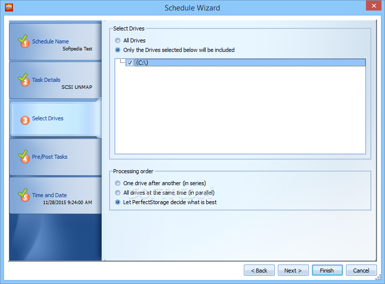Click the app icon in the title bar

point(9,7)
